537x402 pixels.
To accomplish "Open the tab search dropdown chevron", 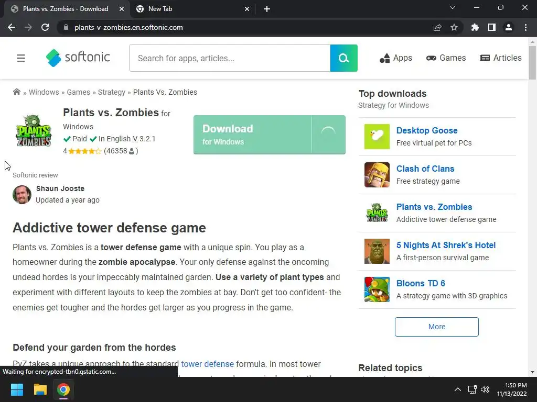I will (x=453, y=7).
